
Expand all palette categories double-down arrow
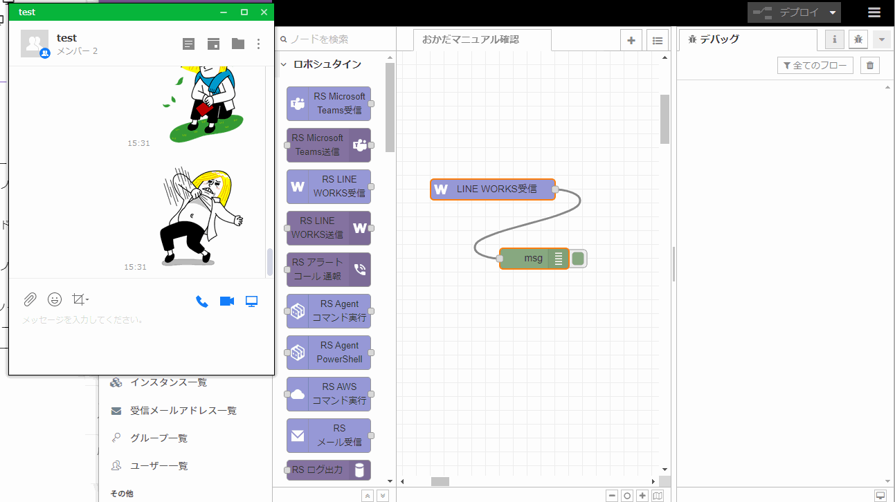pyautogui.click(x=383, y=496)
